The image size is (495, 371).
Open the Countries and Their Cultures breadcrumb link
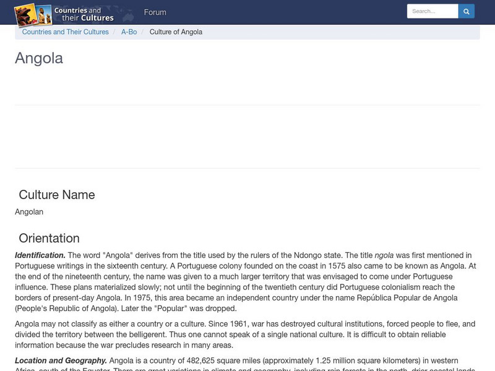pos(66,32)
